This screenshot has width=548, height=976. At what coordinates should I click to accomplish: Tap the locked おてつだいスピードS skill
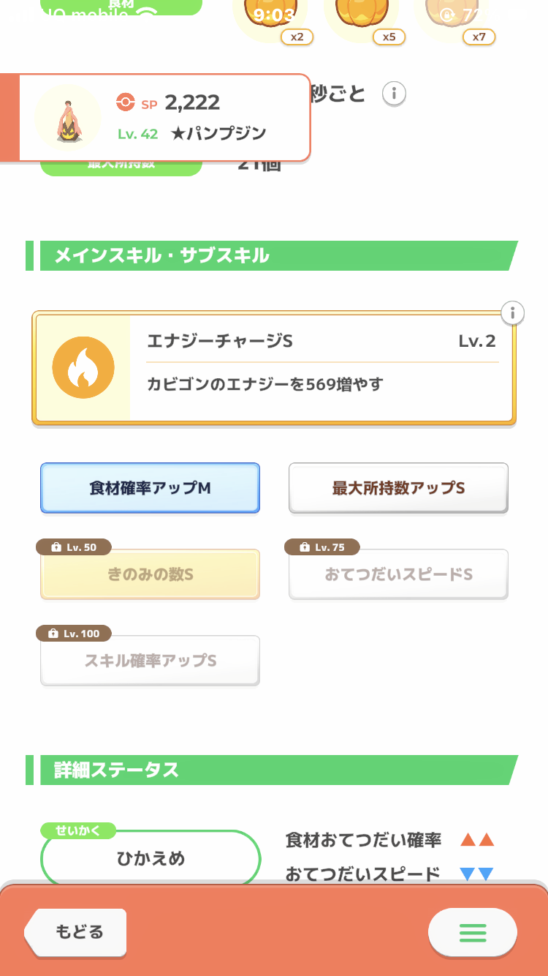click(x=398, y=575)
